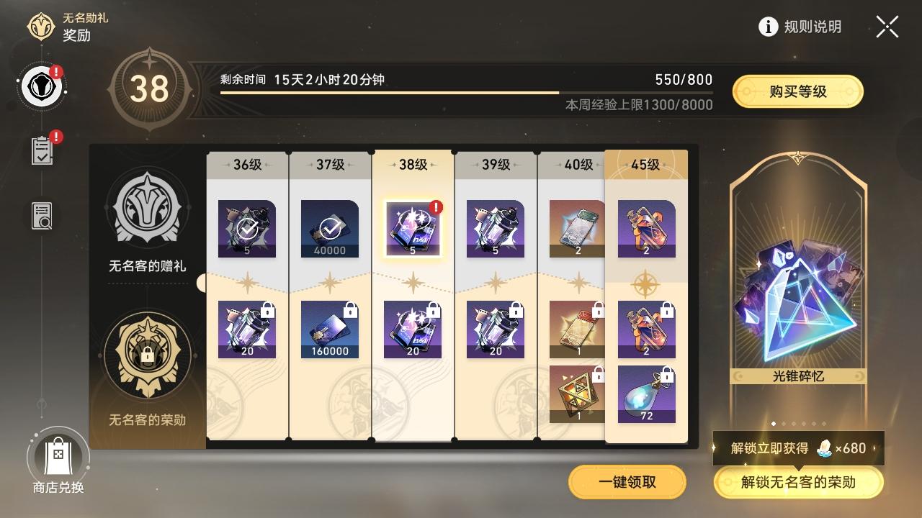Open the log search icon in sidebar
This screenshot has height=518, width=922.
coord(42,216)
